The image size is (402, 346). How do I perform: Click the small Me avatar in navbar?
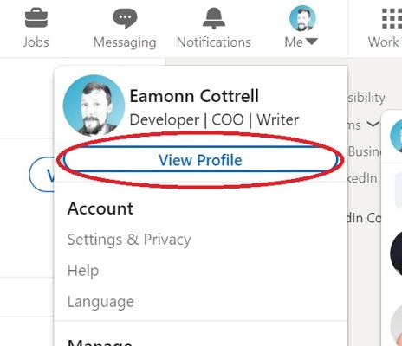302,18
